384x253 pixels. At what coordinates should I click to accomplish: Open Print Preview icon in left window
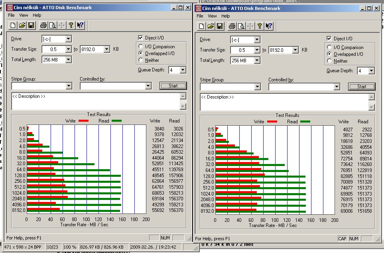coord(52,25)
